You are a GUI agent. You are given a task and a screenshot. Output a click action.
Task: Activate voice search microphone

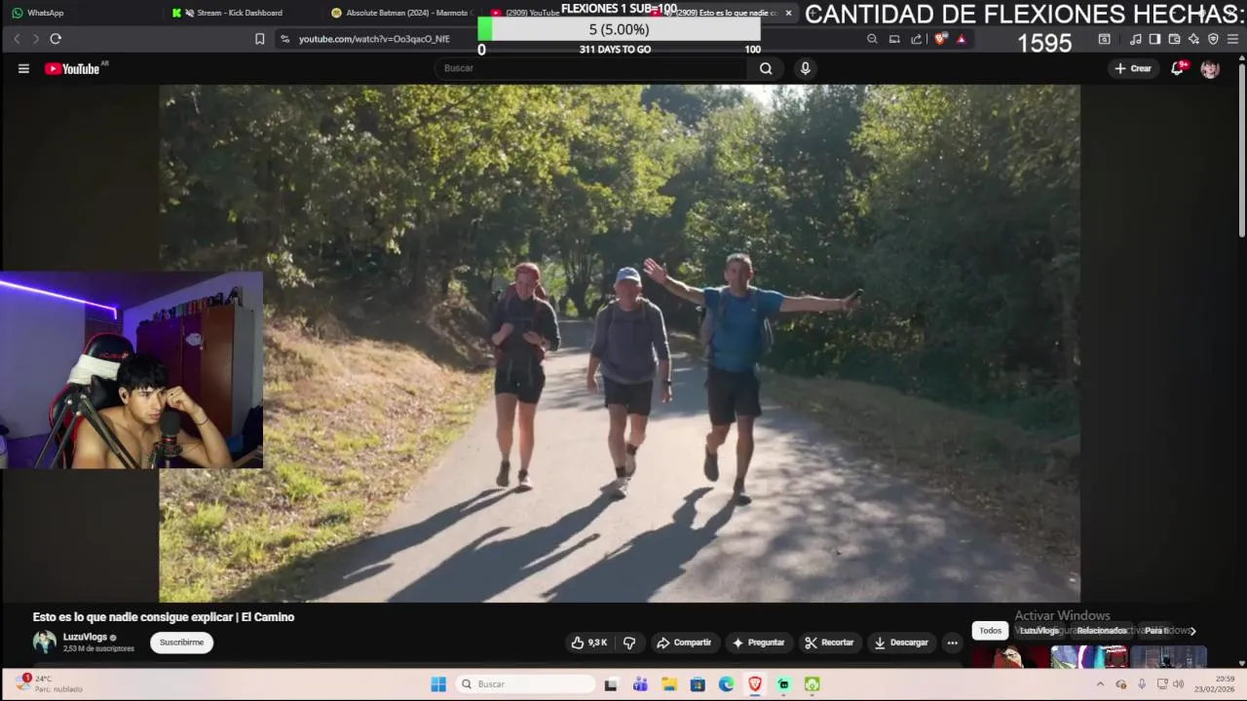[805, 68]
